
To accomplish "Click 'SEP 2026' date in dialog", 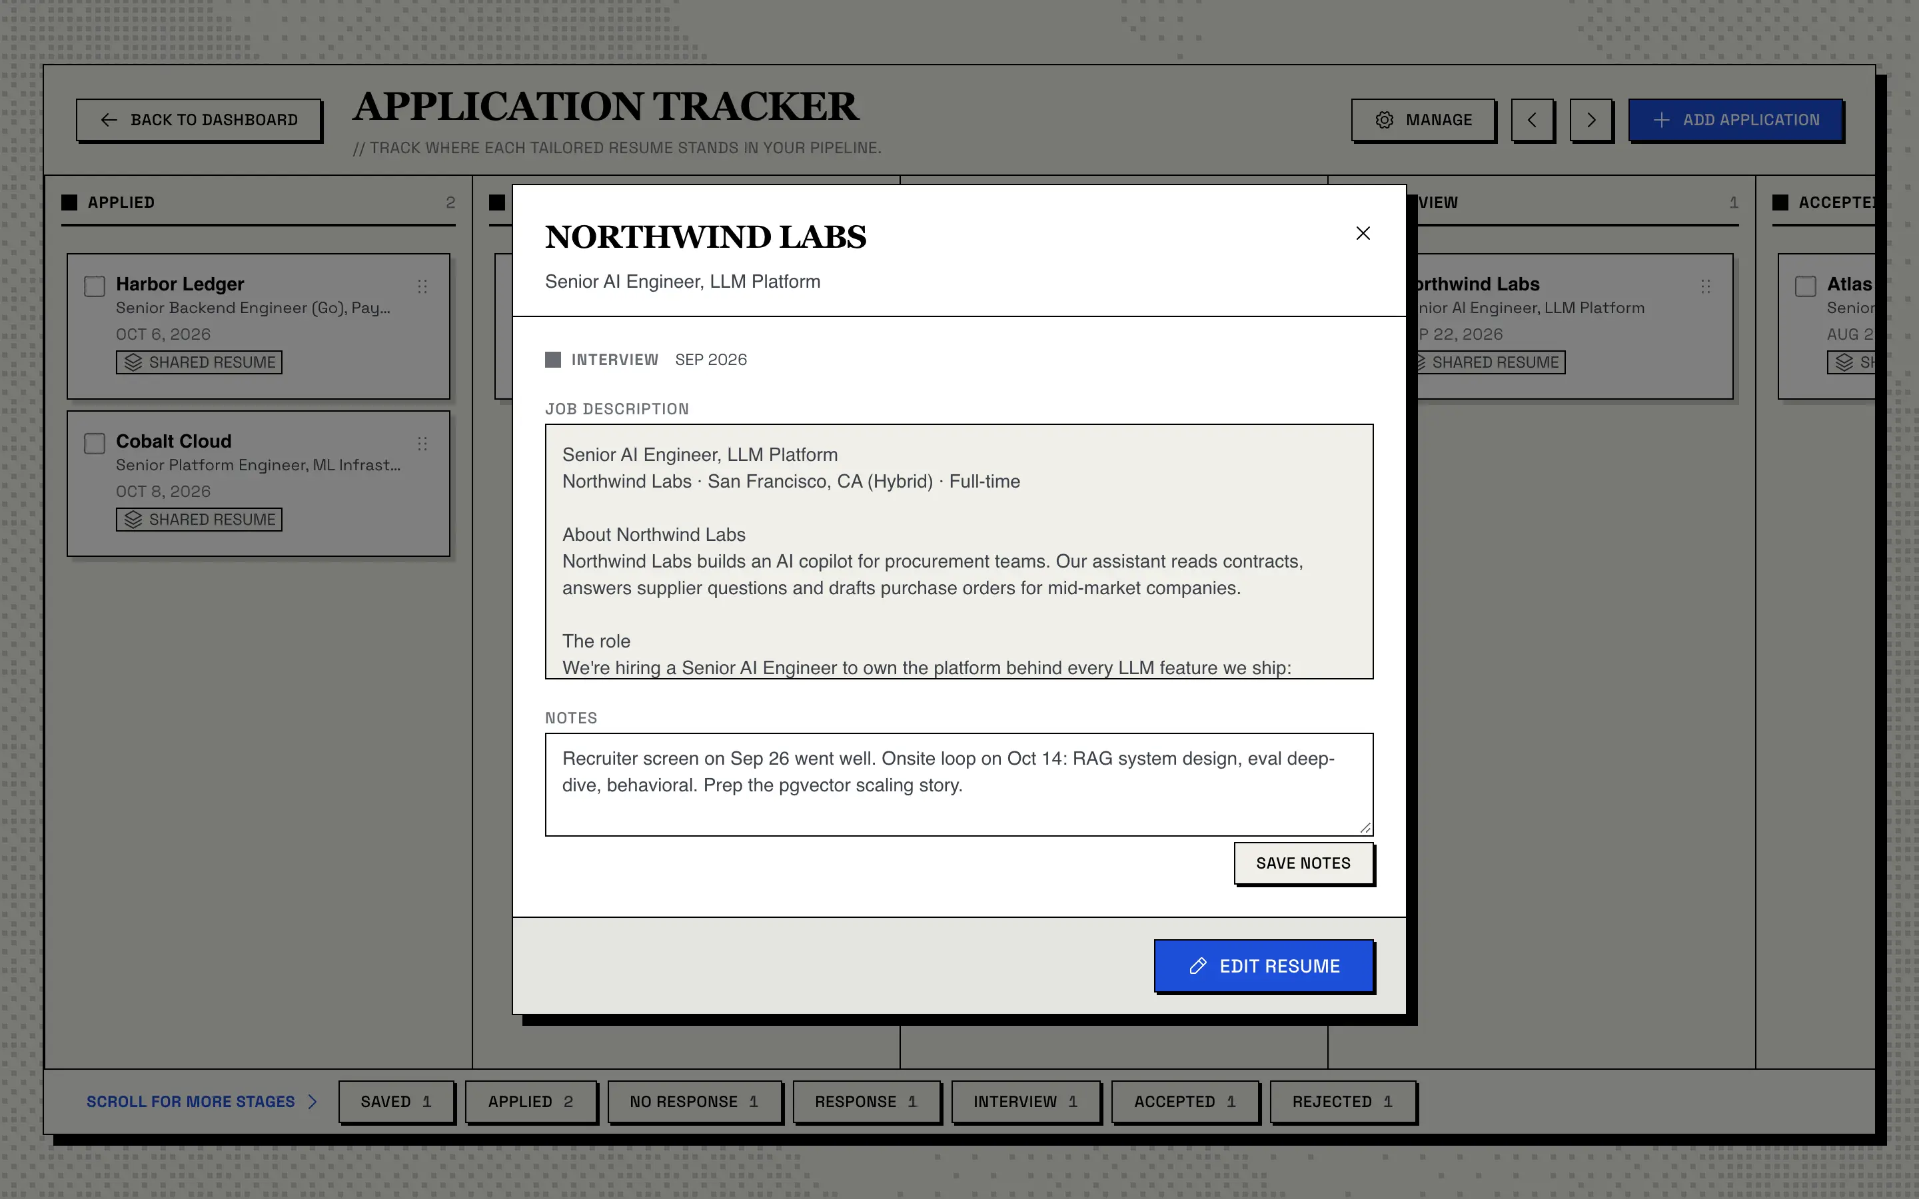I will [710, 360].
